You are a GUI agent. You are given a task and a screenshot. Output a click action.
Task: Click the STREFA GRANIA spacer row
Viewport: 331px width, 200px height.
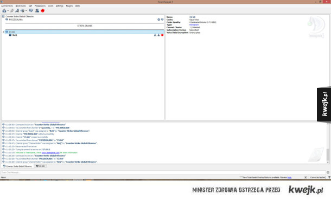[x=85, y=25]
